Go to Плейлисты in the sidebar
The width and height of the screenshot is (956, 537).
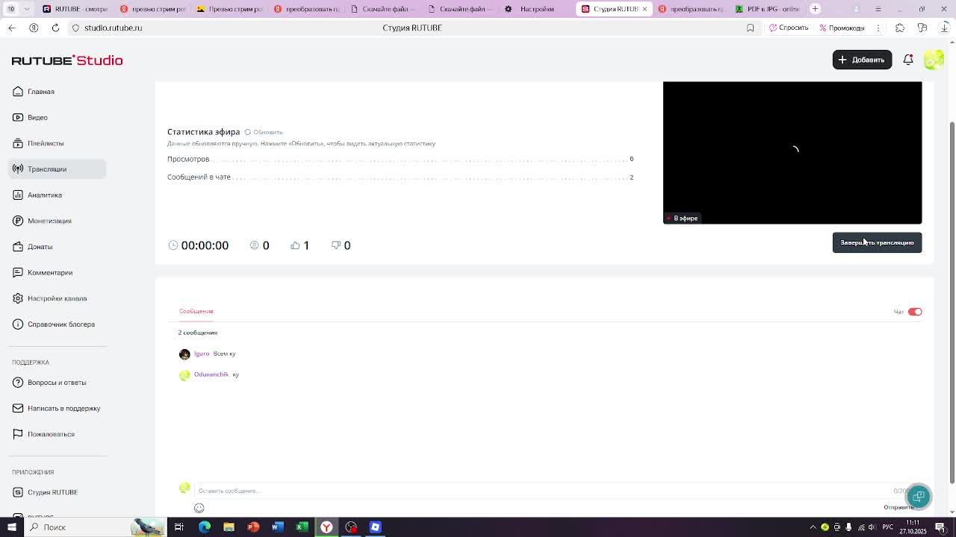pos(46,143)
